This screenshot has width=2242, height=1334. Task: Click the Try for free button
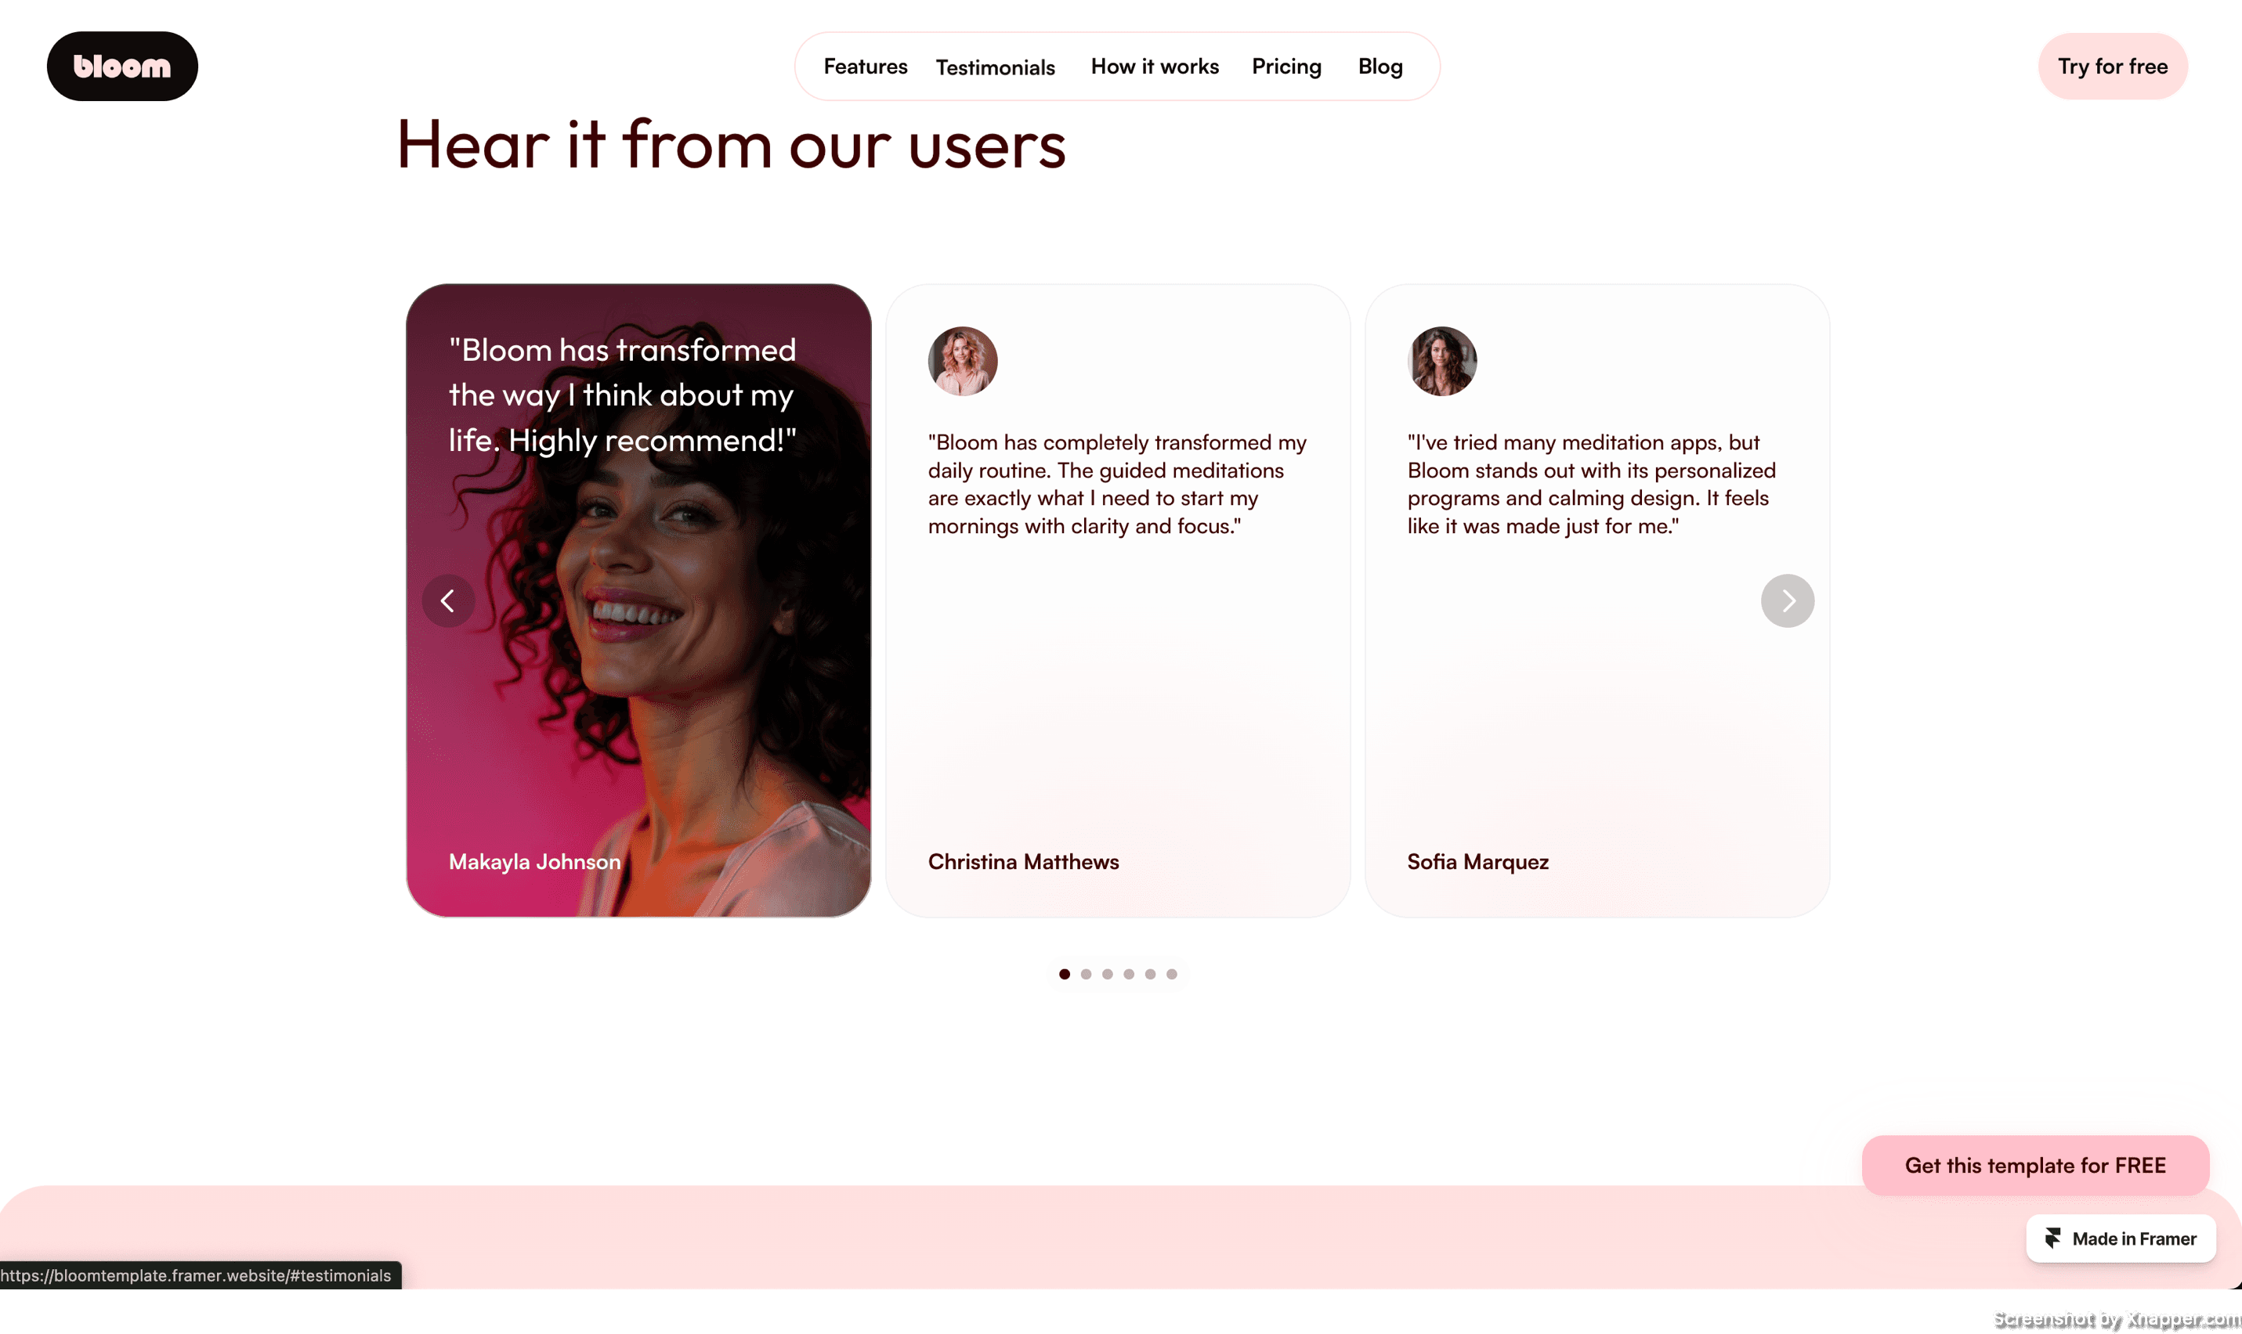2113,67
